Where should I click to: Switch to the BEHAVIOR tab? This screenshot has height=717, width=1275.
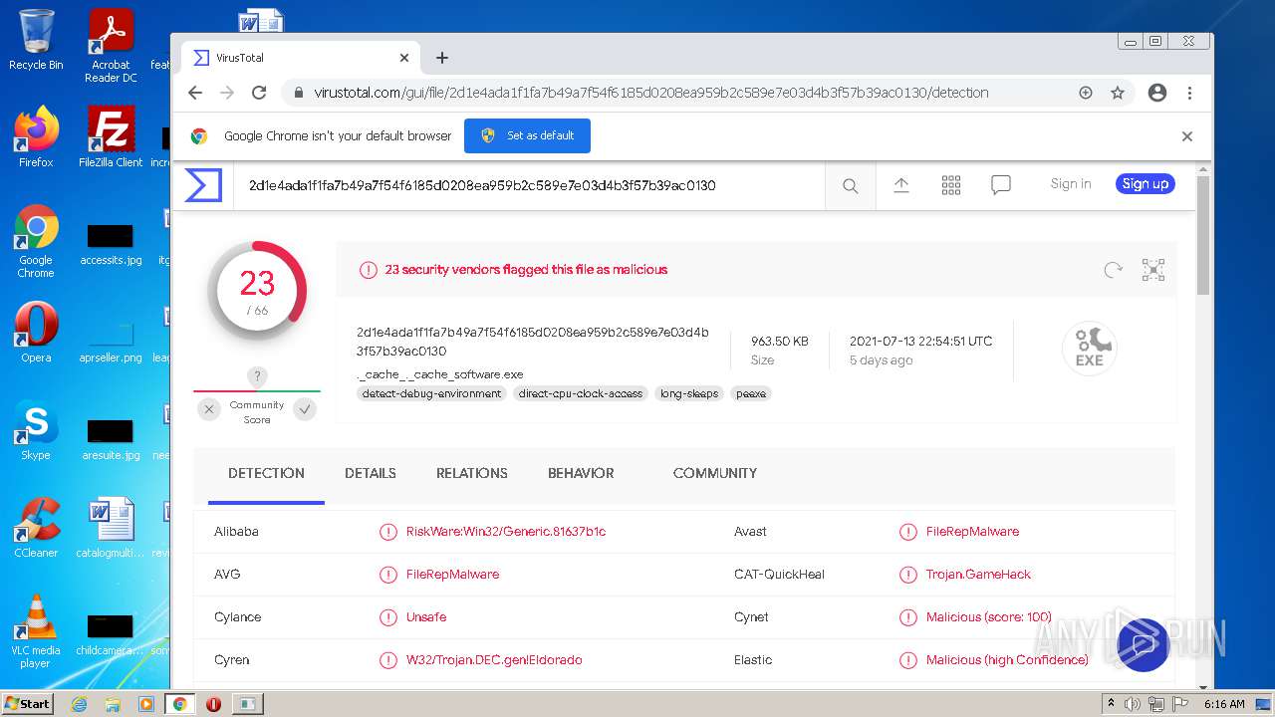pos(581,473)
